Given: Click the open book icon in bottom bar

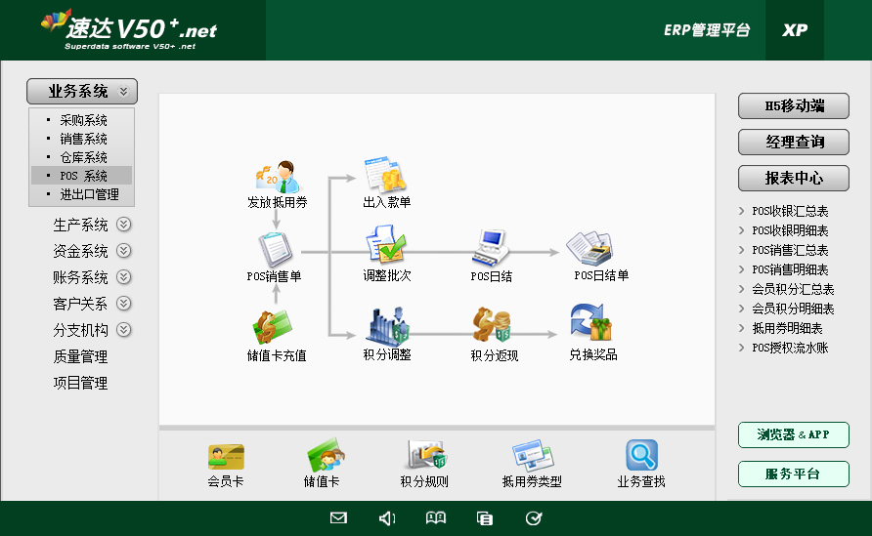Looking at the screenshot, I should pos(436,518).
